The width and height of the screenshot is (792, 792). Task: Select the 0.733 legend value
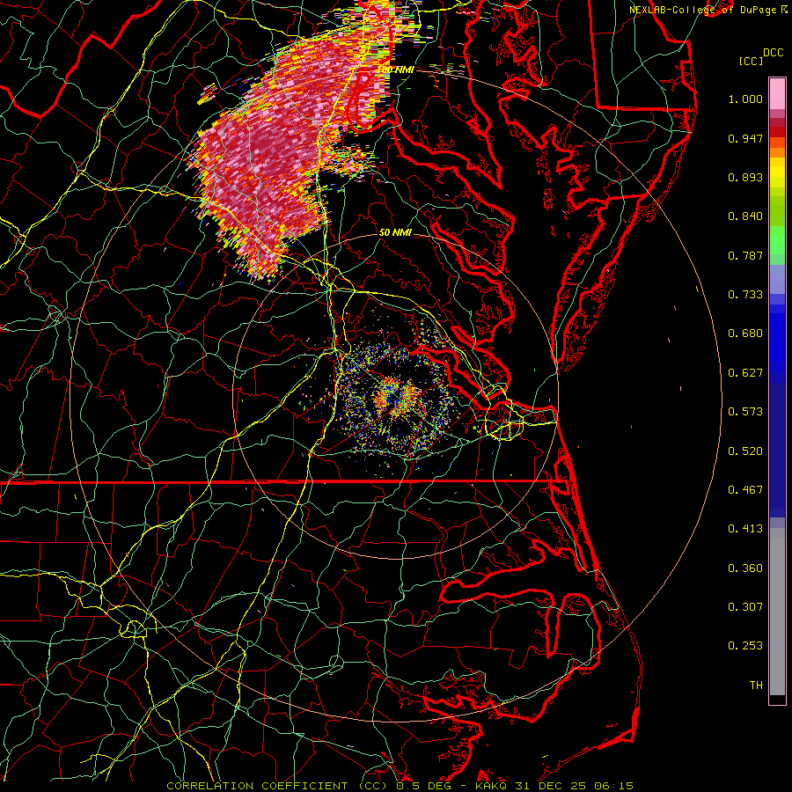pyautogui.click(x=745, y=295)
